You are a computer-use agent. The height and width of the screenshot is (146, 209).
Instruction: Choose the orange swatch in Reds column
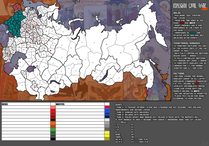(53, 123)
